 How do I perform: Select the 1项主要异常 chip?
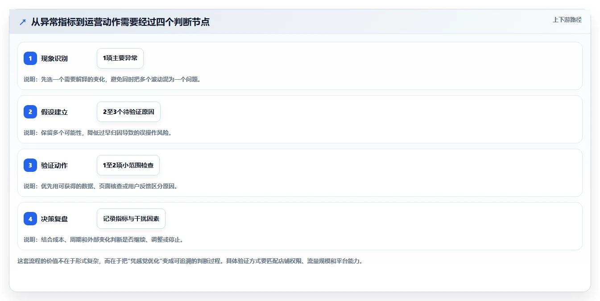click(x=120, y=58)
